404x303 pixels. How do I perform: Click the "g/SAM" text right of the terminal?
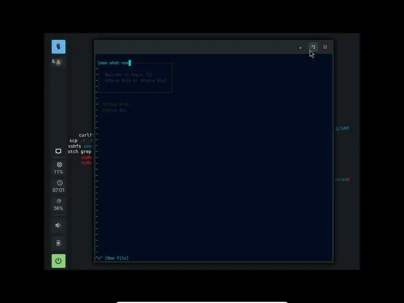click(x=342, y=128)
